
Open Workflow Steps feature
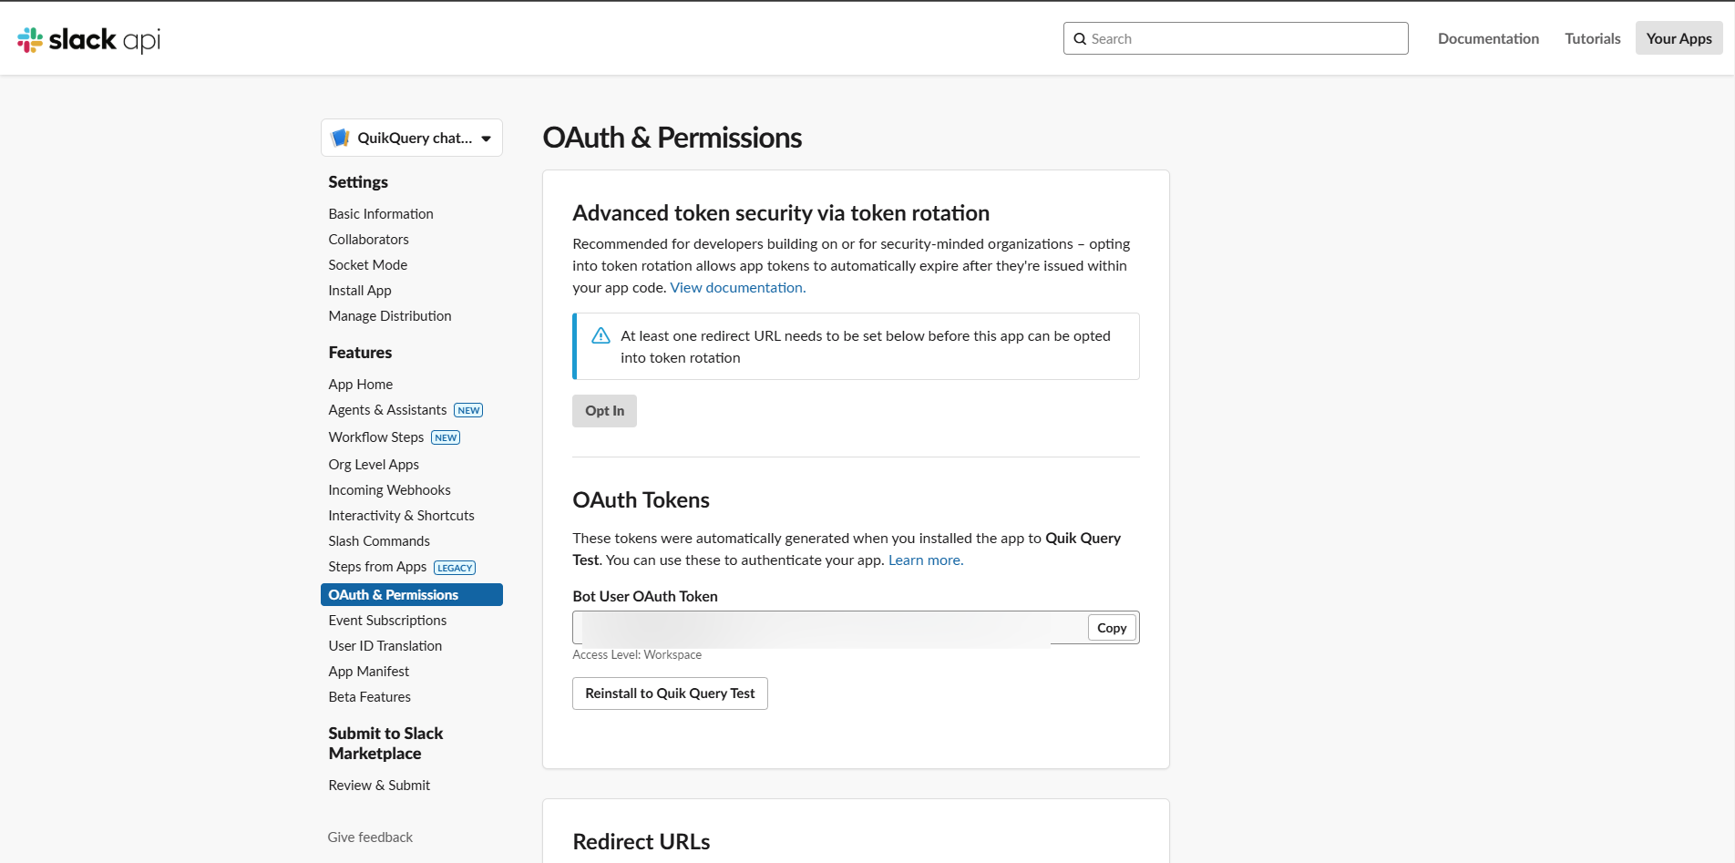pyautogui.click(x=375, y=437)
